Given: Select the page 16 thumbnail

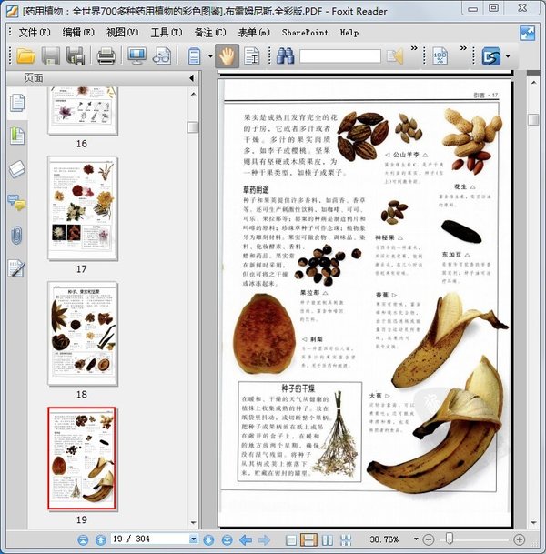Looking at the screenshot, I should [x=83, y=111].
